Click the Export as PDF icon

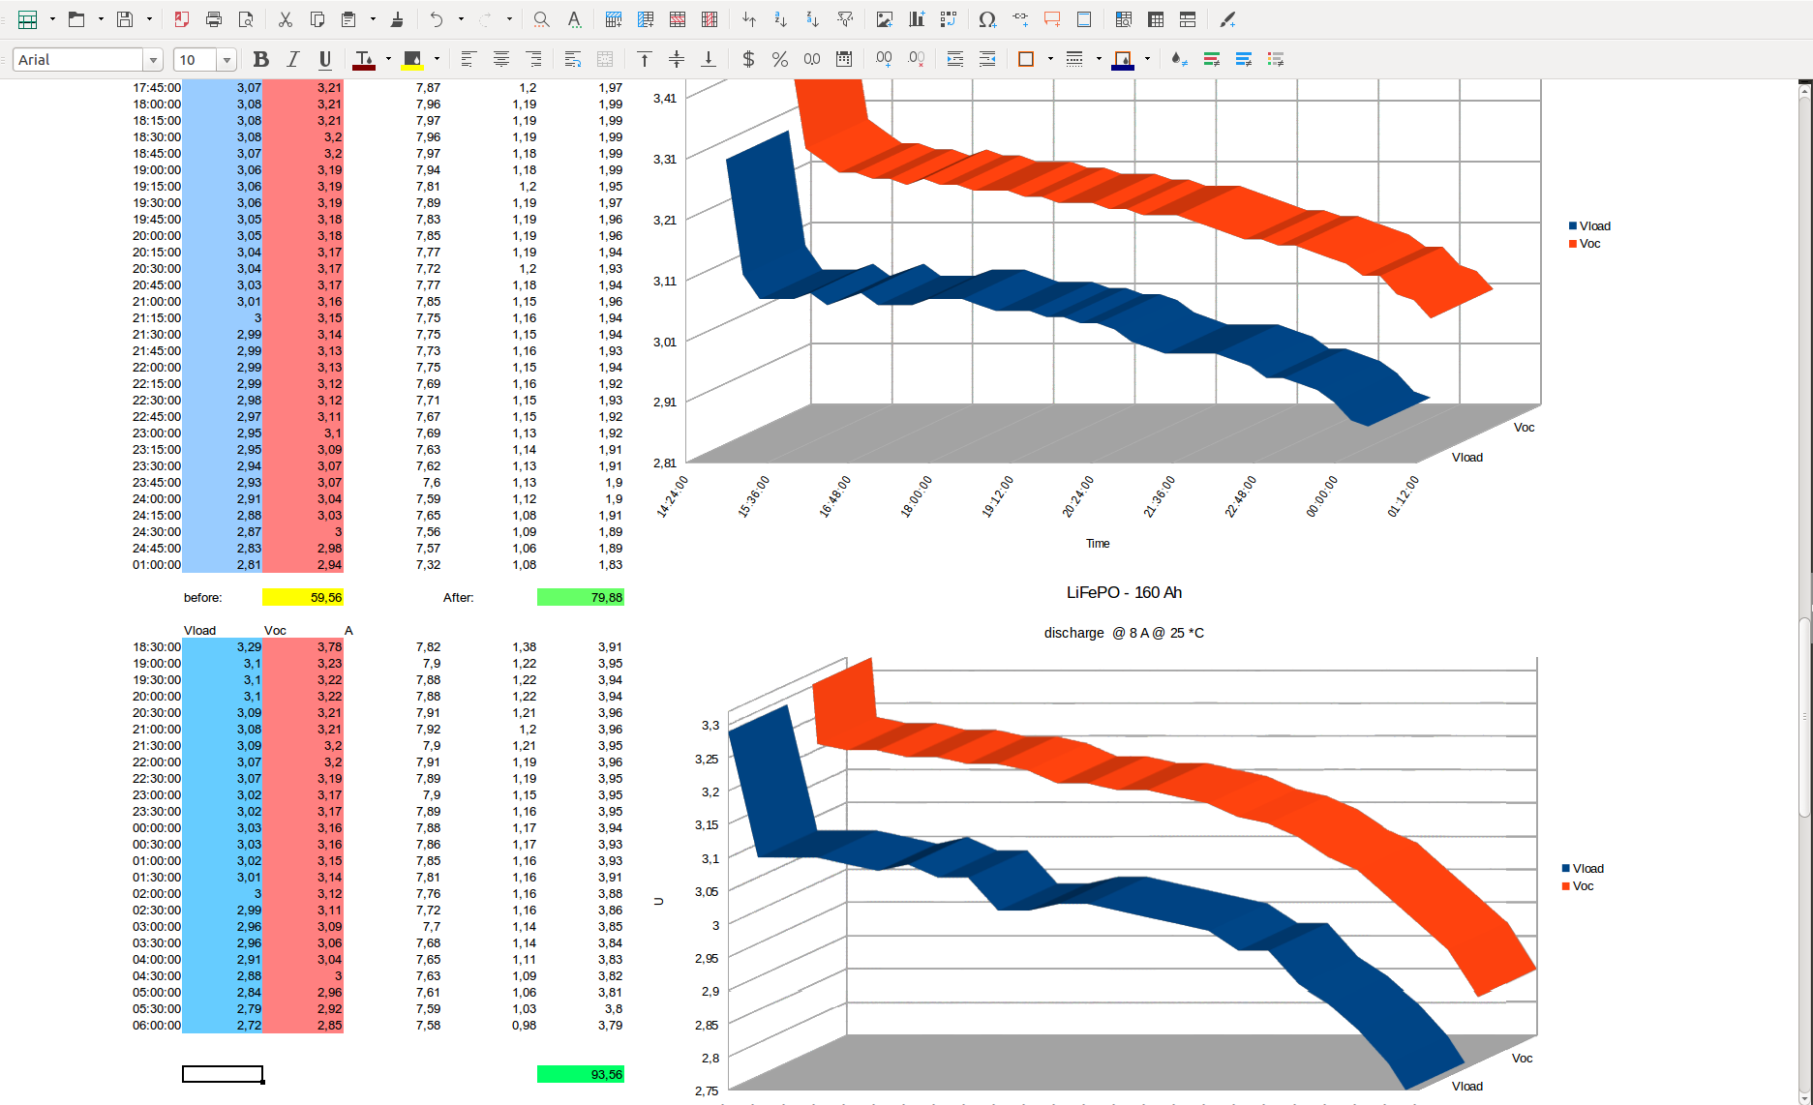tap(182, 19)
